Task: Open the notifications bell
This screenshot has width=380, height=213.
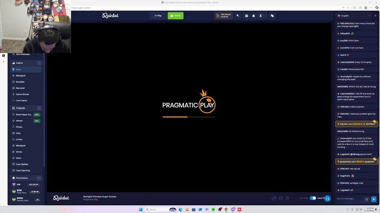Action: [x=254, y=16]
